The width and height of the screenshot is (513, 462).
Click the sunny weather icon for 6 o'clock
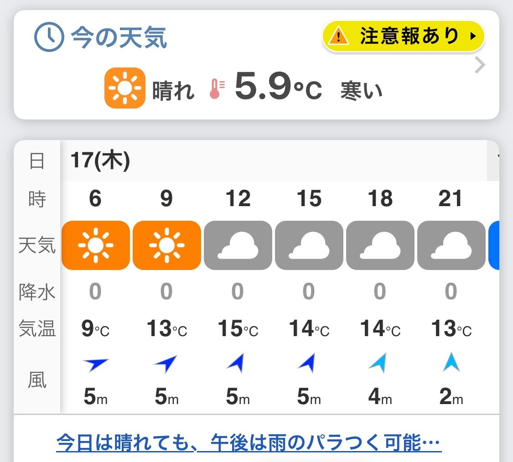[x=96, y=245]
